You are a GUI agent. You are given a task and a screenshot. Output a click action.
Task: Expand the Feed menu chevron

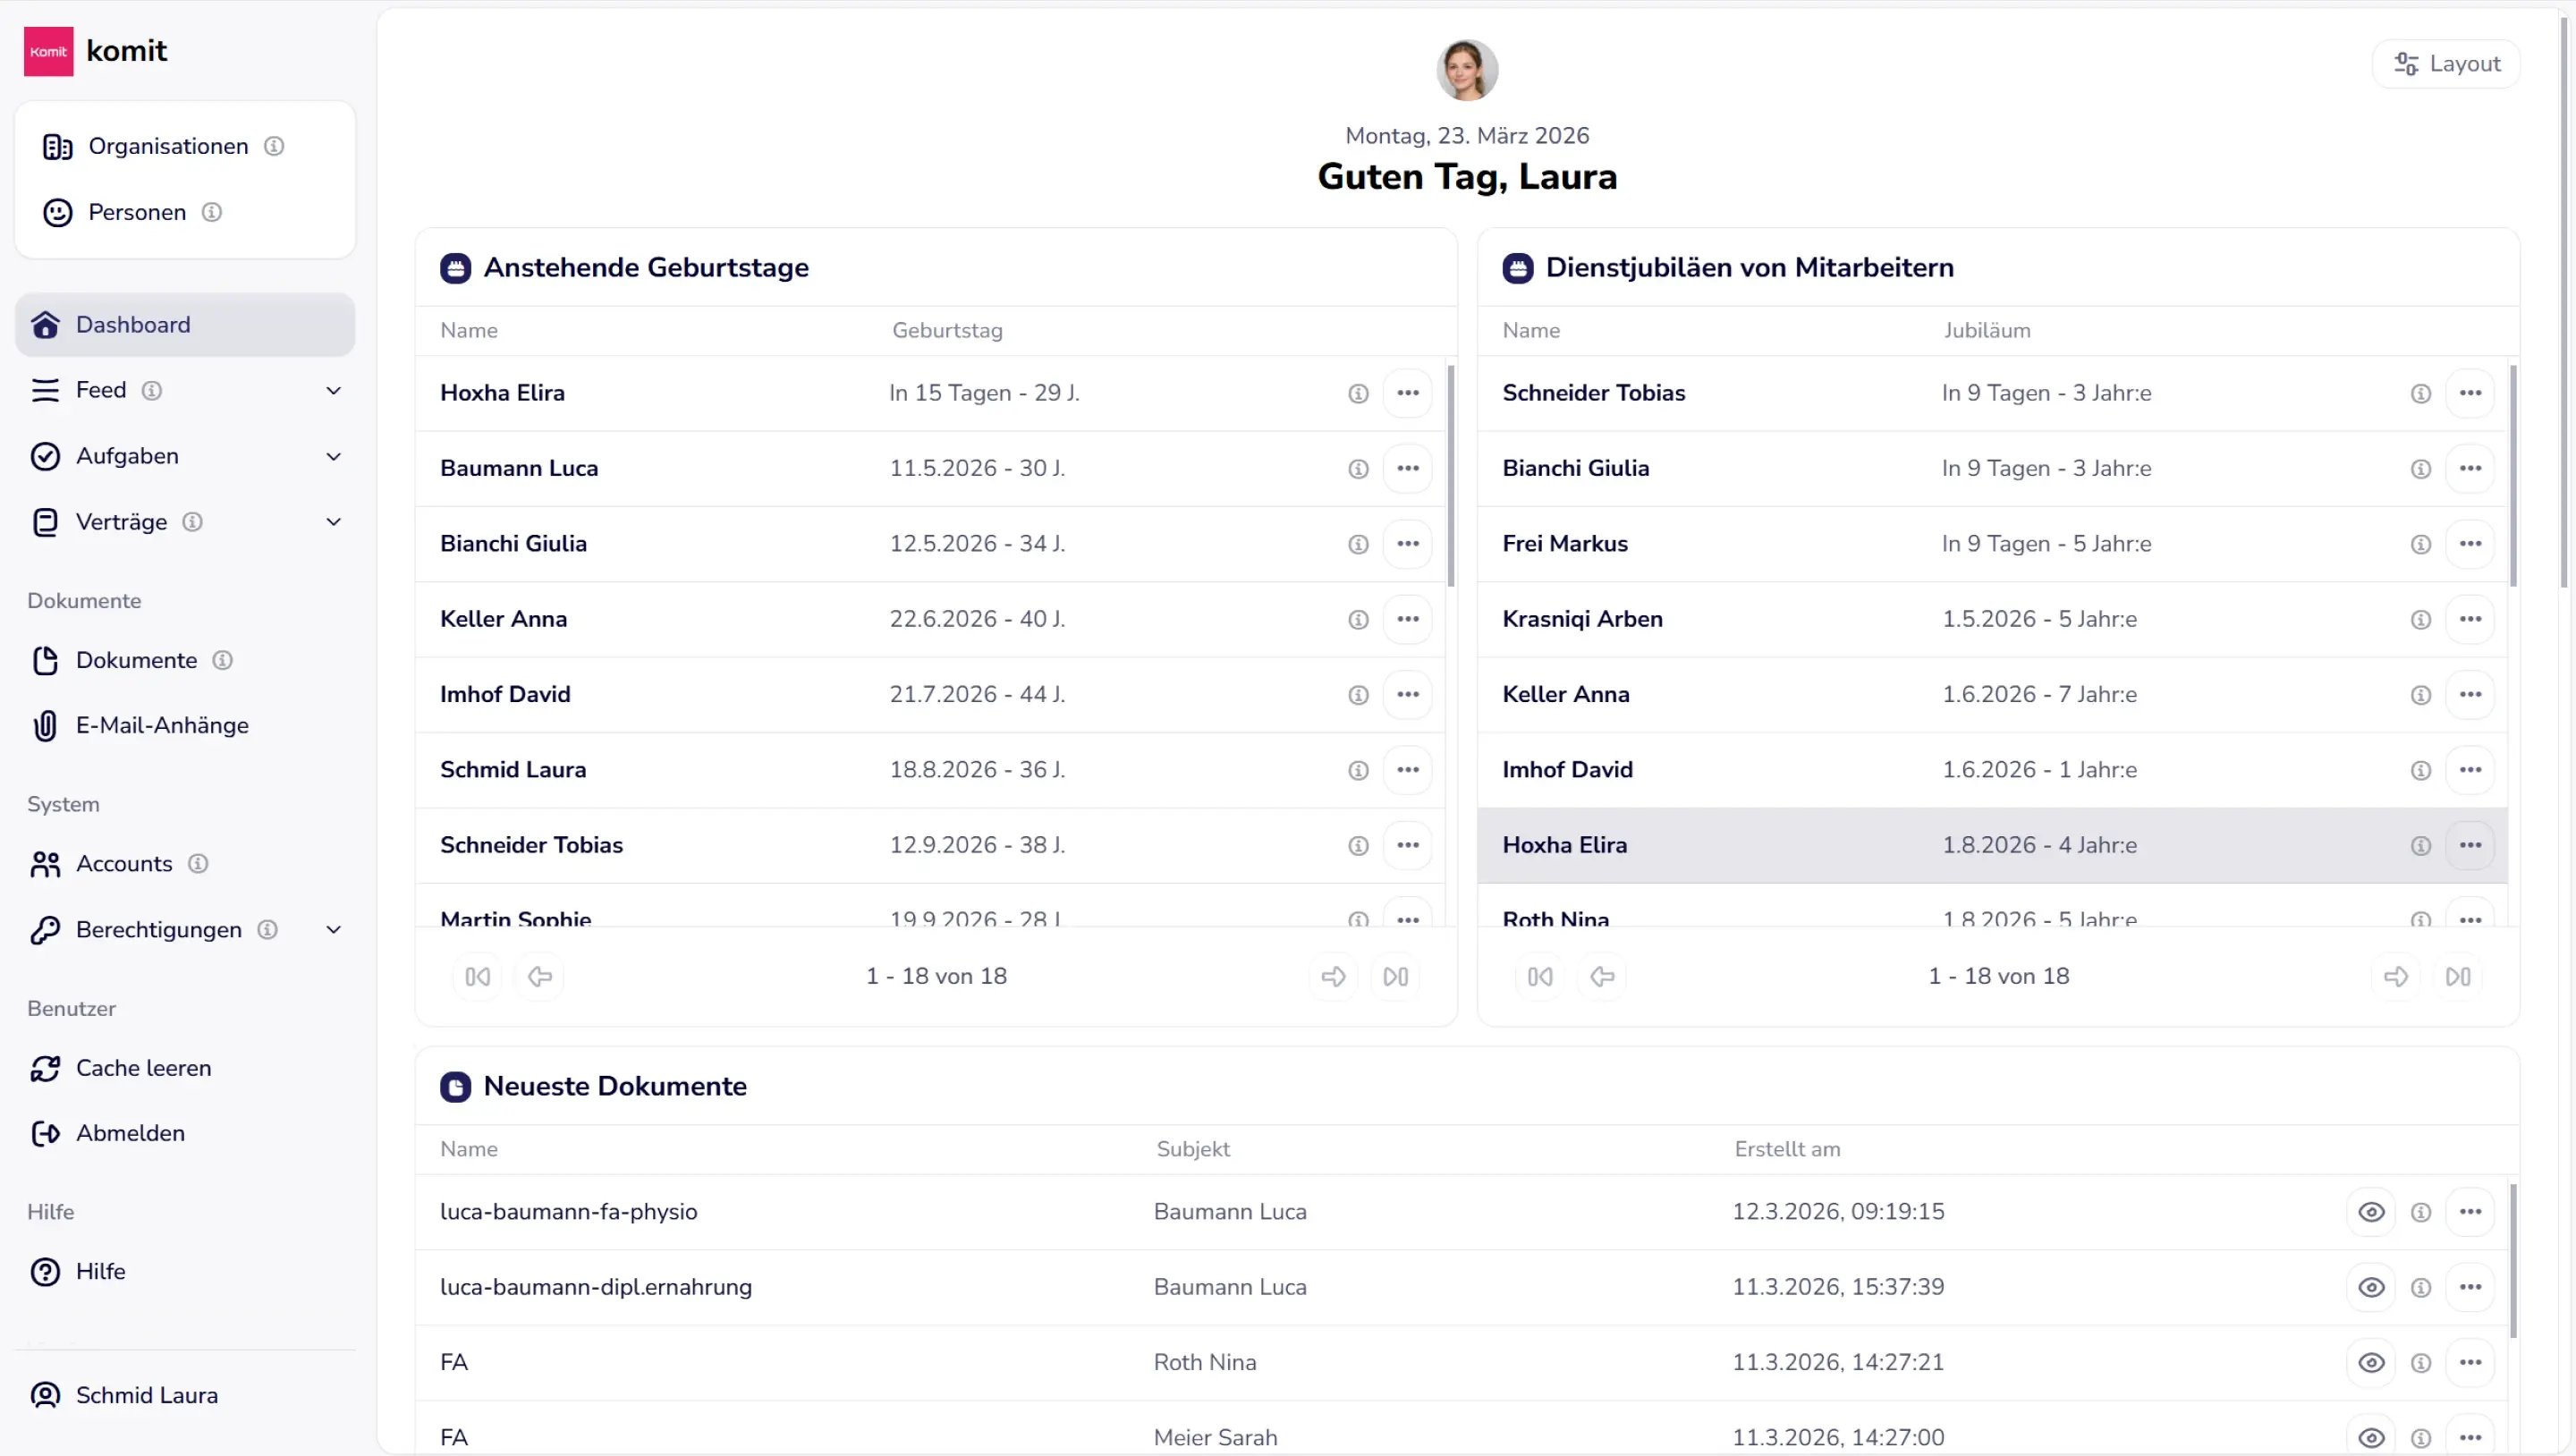tap(334, 391)
